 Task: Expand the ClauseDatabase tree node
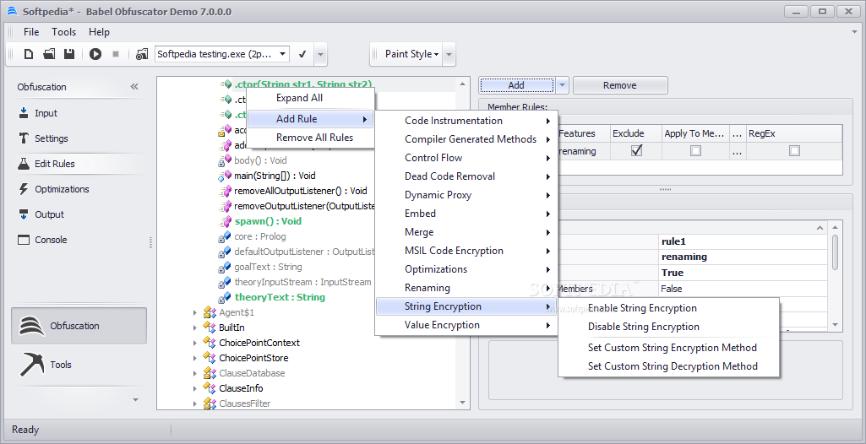click(194, 373)
